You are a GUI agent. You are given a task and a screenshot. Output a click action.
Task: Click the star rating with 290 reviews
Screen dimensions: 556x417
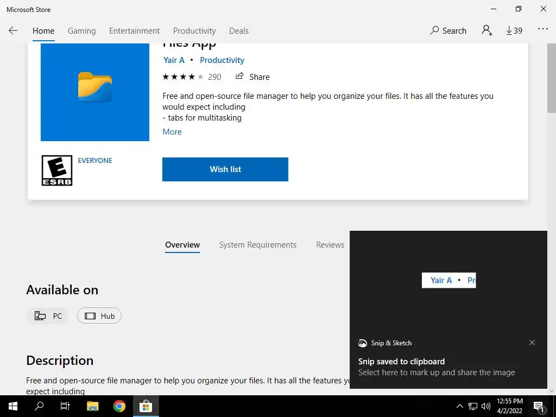192,77
